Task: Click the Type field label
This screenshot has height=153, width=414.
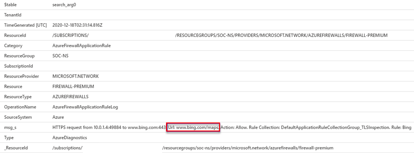Action: coord(9,138)
